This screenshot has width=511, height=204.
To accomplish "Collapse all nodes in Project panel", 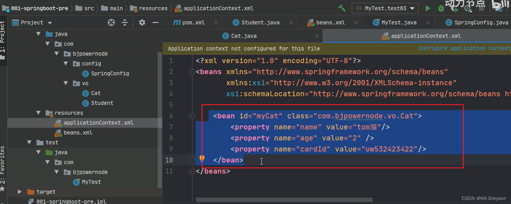I will [x=125, y=22].
